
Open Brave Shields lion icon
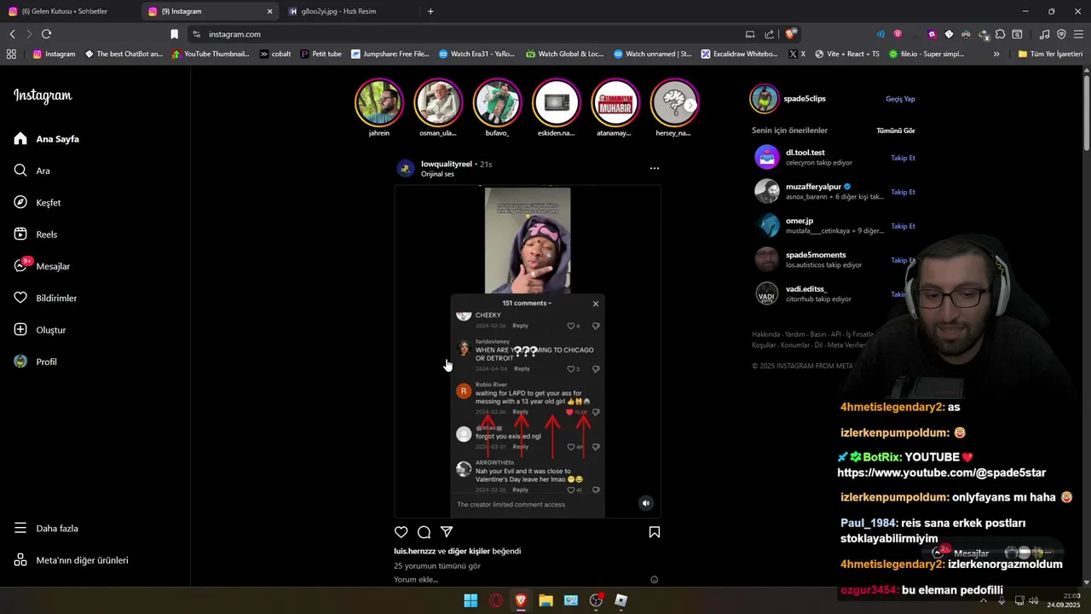coord(790,34)
